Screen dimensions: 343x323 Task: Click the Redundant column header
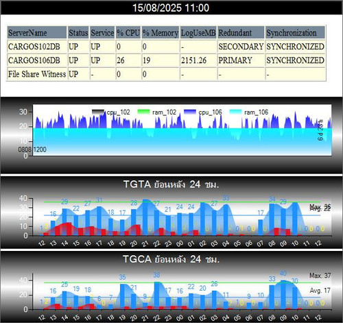(x=241, y=33)
